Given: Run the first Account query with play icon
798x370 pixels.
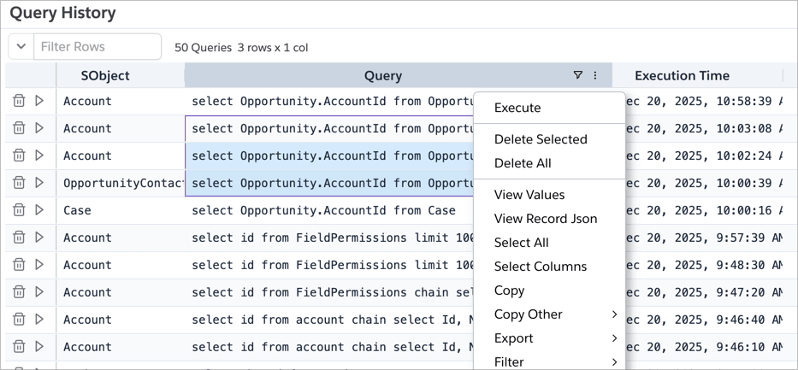Looking at the screenshot, I should (x=39, y=101).
